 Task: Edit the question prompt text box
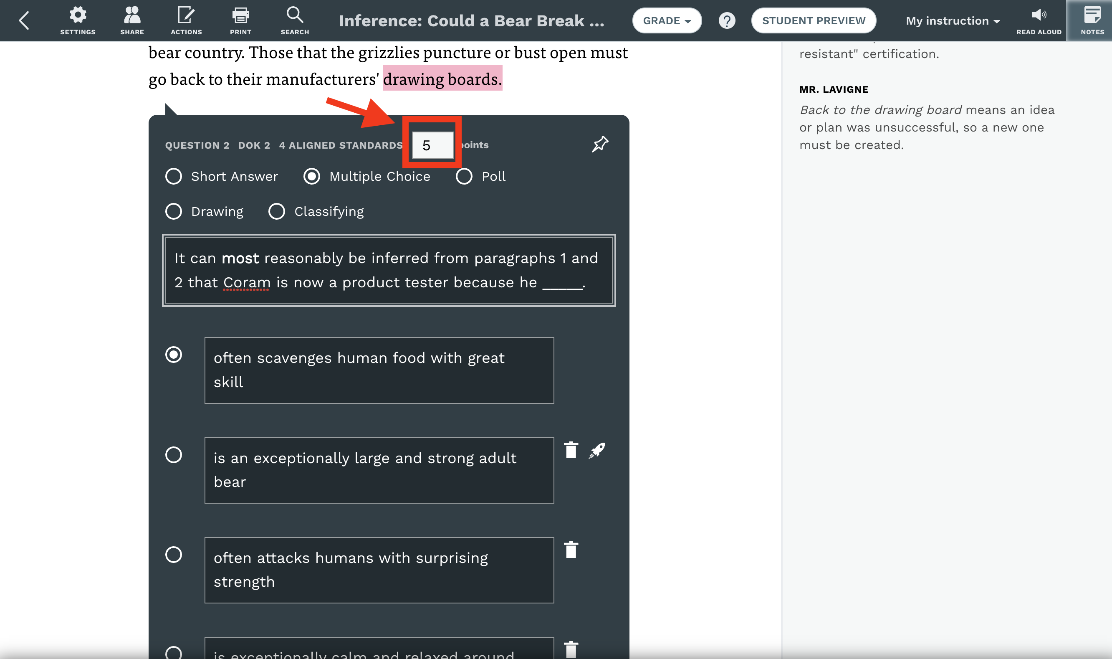pyautogui.click(x=389, y=270)
